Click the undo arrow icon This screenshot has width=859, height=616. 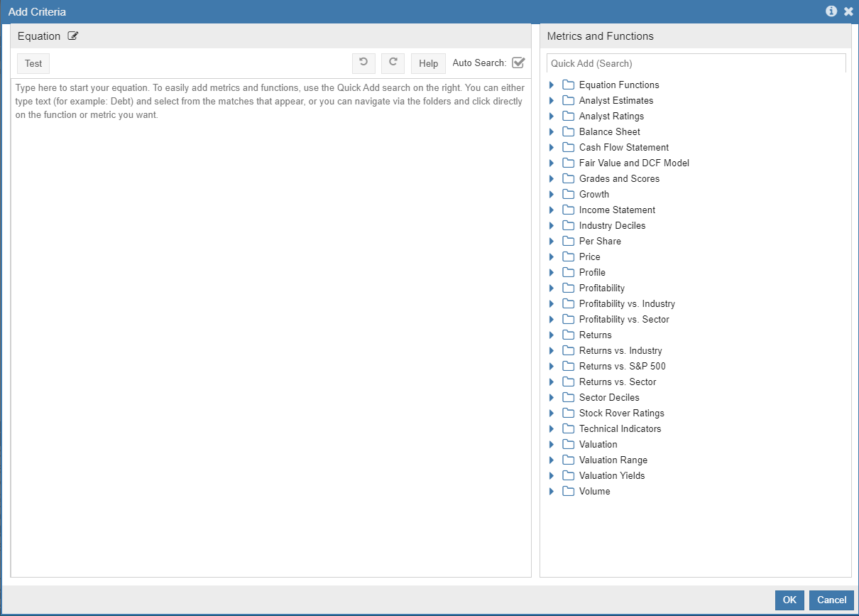point(363,63)
